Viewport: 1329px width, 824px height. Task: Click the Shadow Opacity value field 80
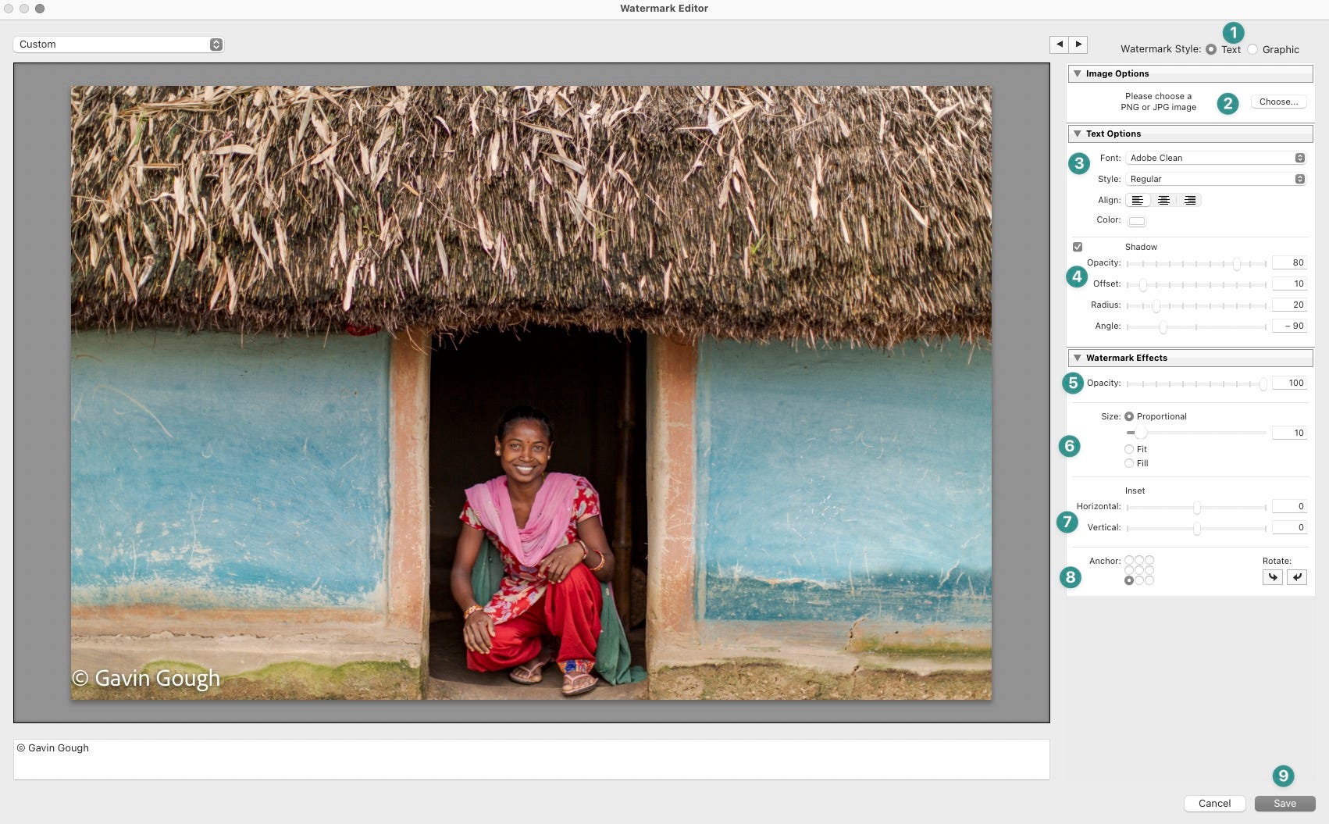1289,262
